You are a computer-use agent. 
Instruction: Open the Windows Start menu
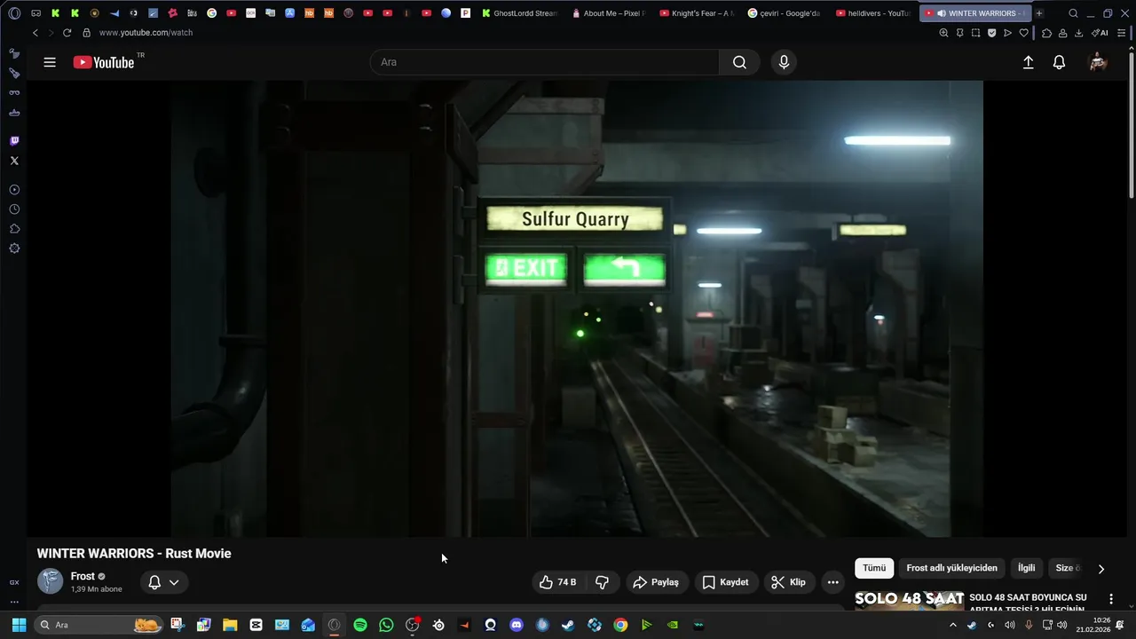click(19, 625)
